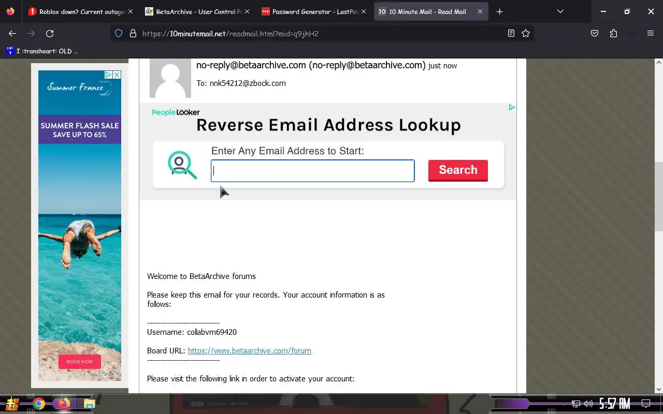This screenshot has height=414, width=663.
Task: Click the magnifier person lookup icon
Action: tap(182, 165)
